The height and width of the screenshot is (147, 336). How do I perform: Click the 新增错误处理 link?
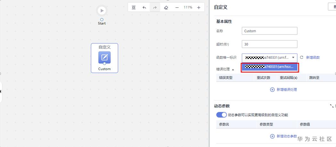click(287, 90)
